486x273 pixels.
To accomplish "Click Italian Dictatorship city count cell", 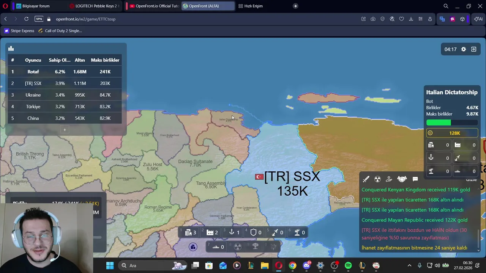I will click(439, 145).
